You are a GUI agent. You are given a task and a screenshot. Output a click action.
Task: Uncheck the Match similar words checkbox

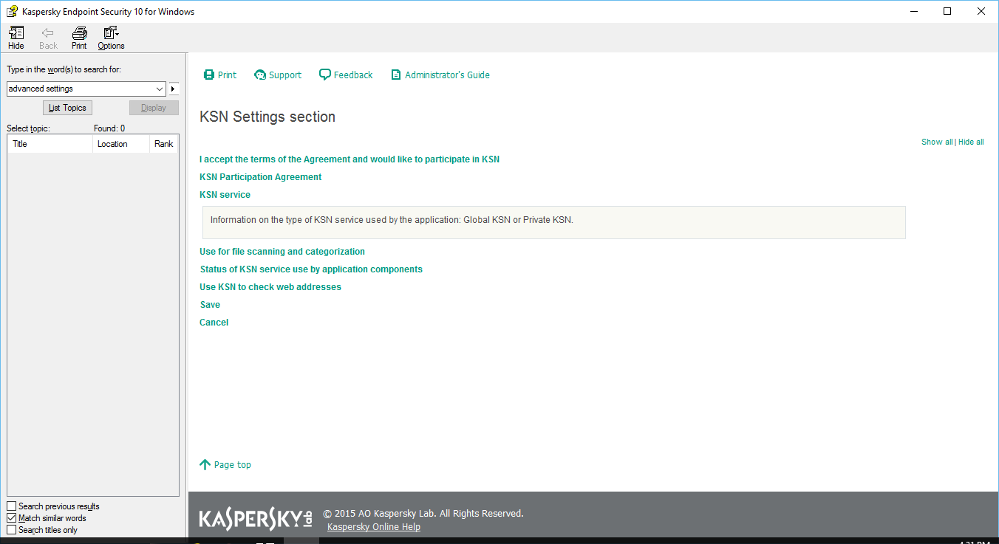tap(11, 518)
